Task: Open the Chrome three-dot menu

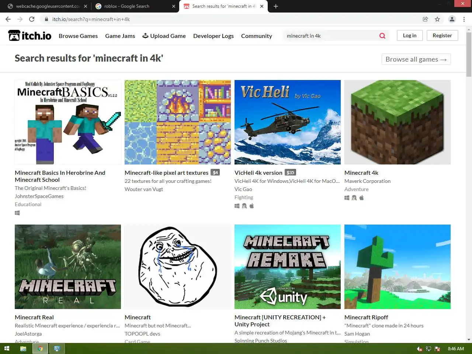Action: click(x=464, y=19)
